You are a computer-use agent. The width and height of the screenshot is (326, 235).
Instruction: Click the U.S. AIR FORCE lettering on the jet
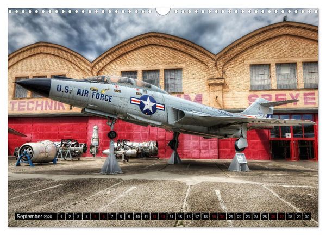(x=84, y=94)
